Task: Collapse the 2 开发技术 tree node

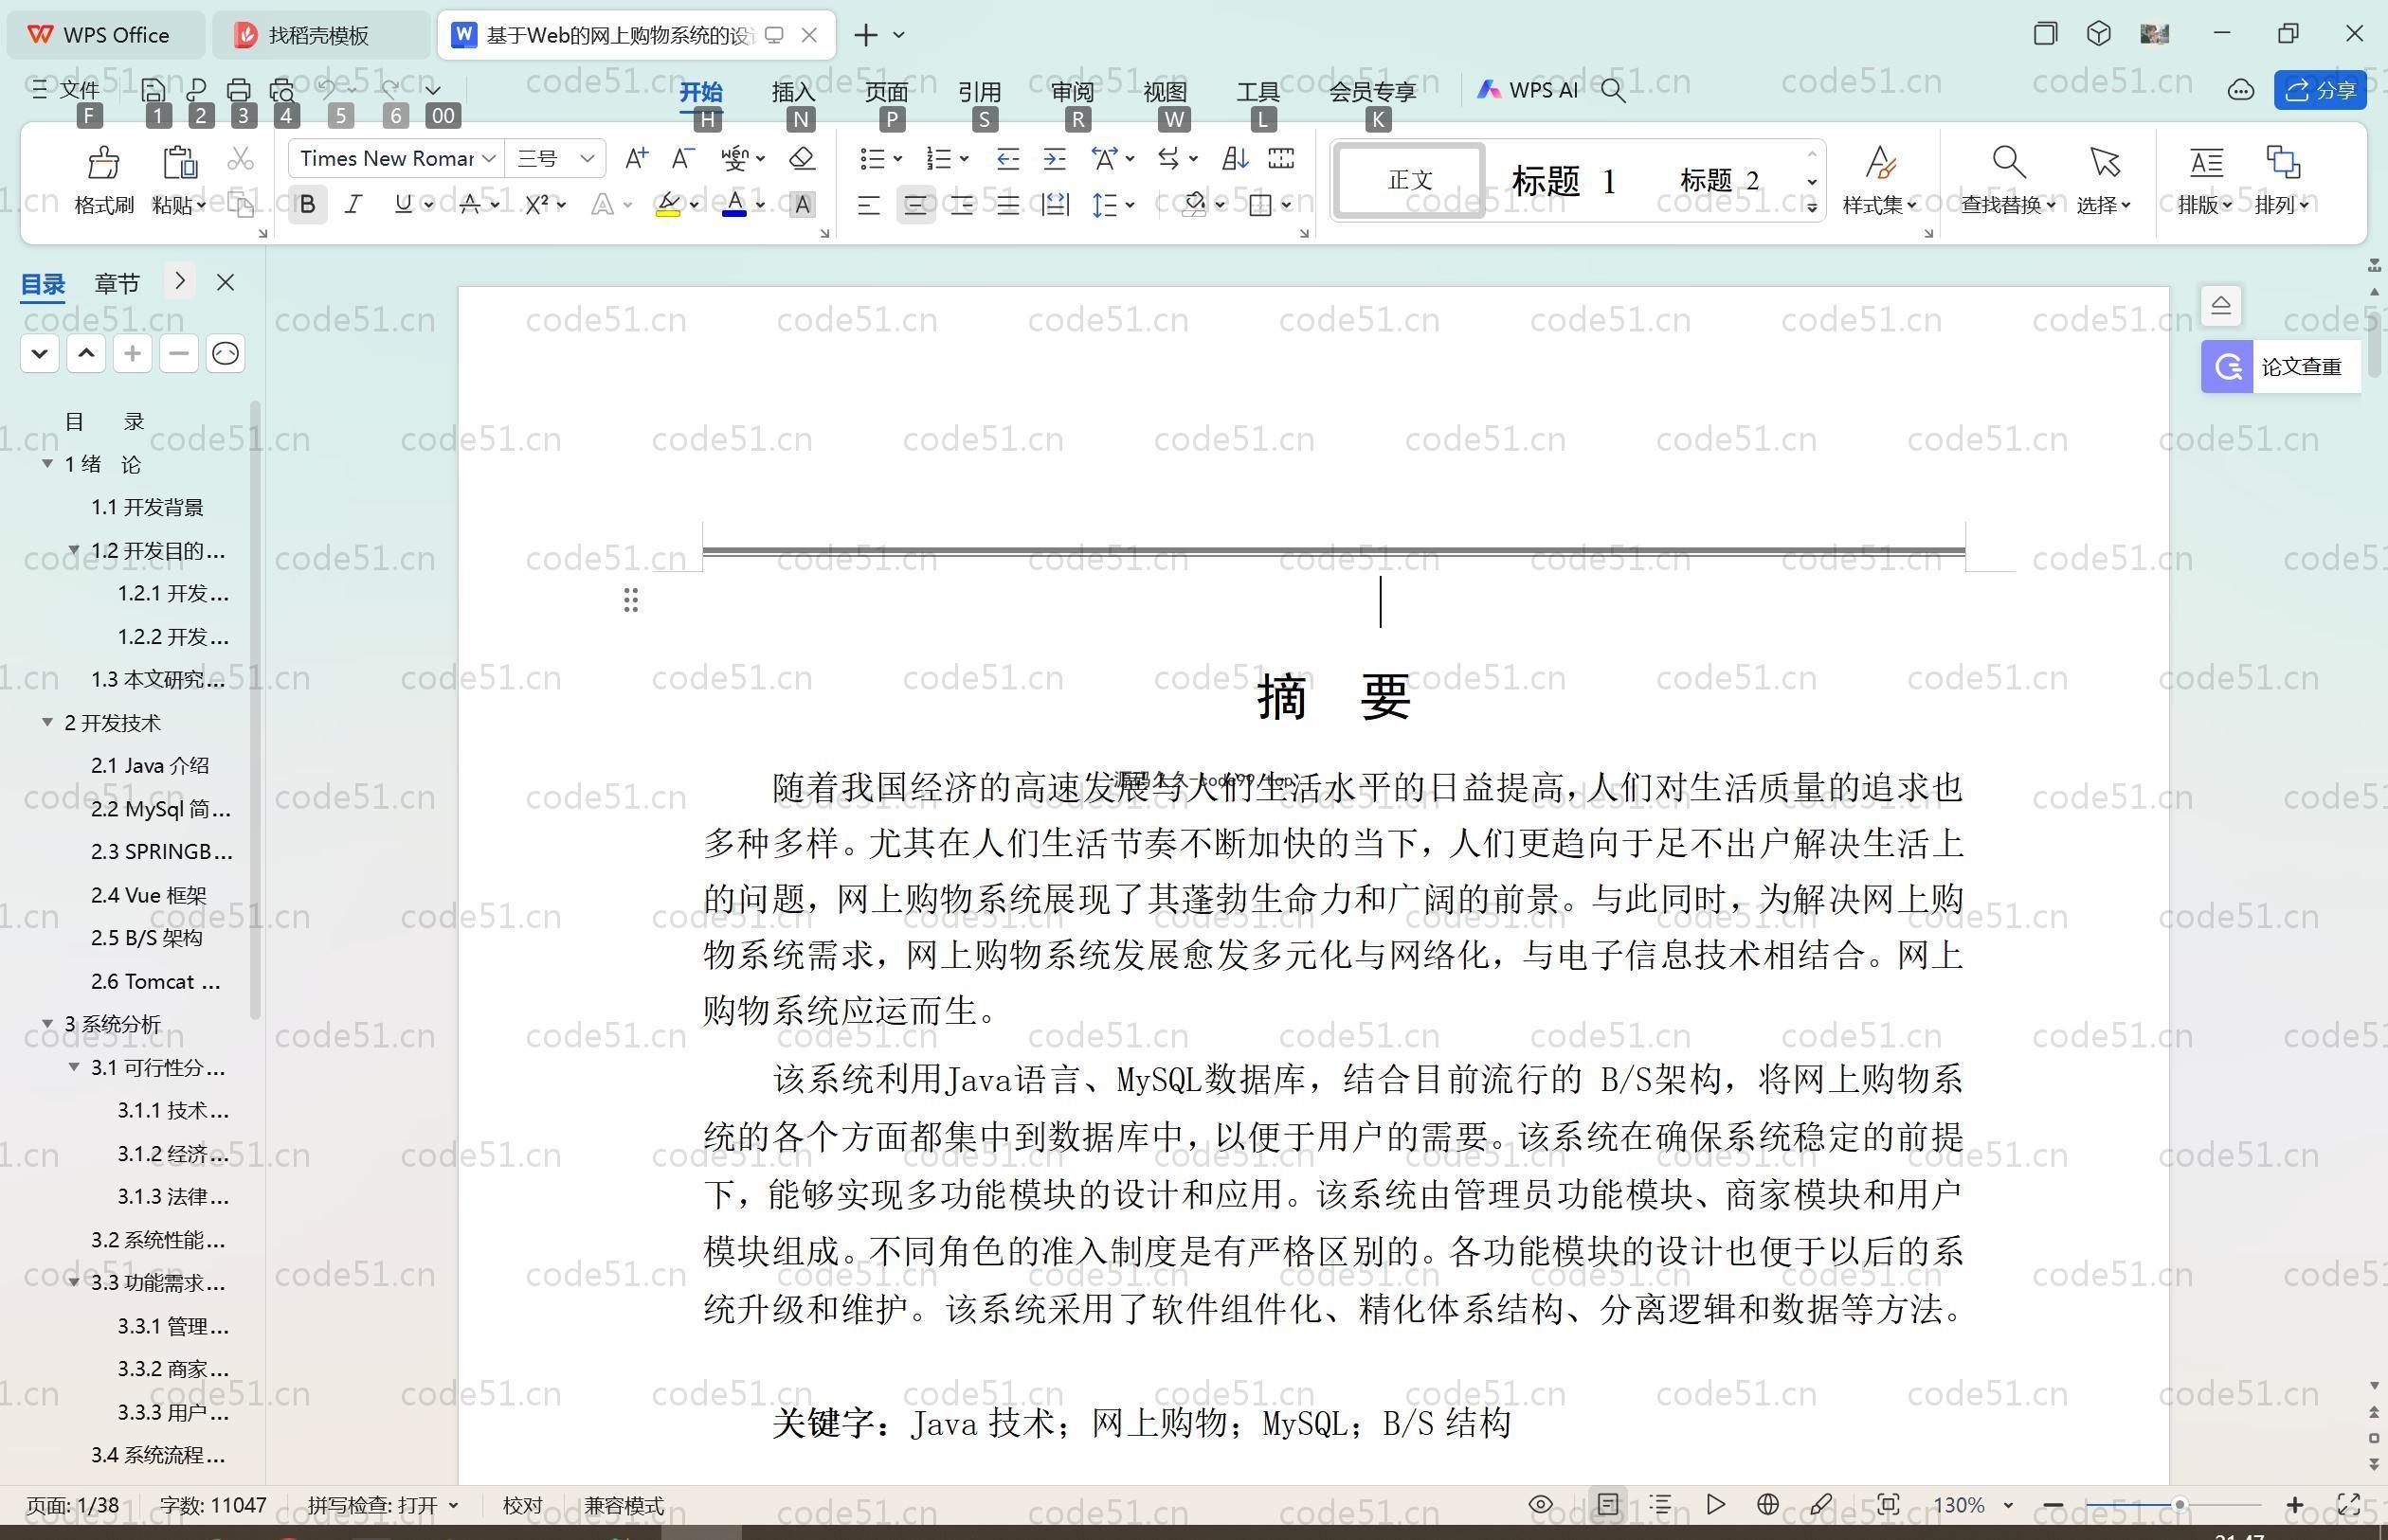Action: pos(47,722)
